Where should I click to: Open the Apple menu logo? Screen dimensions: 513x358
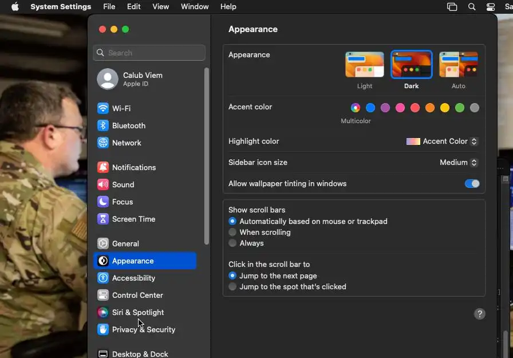click(15, 6)
